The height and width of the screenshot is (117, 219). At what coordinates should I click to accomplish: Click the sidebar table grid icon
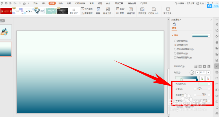click(217, 48)
